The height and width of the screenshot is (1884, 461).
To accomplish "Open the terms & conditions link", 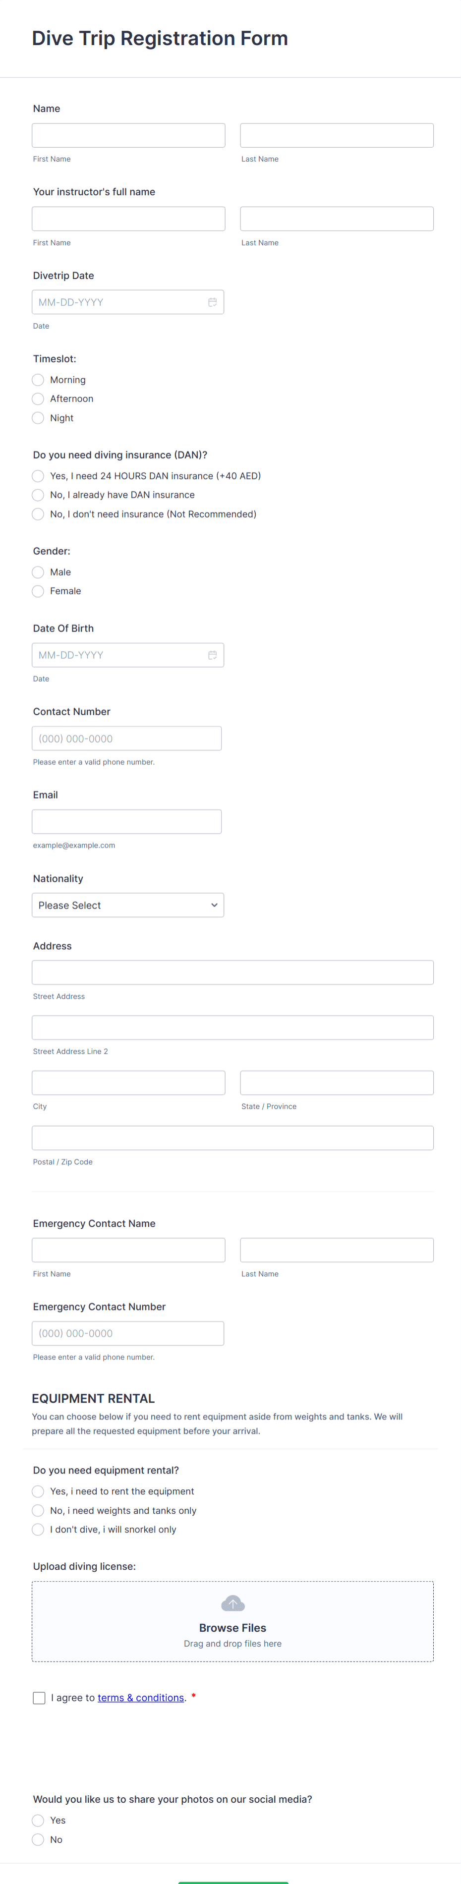I will 140,1697.
